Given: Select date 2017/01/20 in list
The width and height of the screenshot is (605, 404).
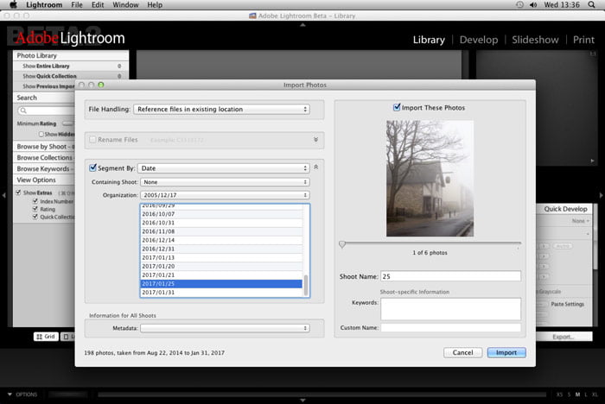Looking at the screenshot, I should [221, 267].
